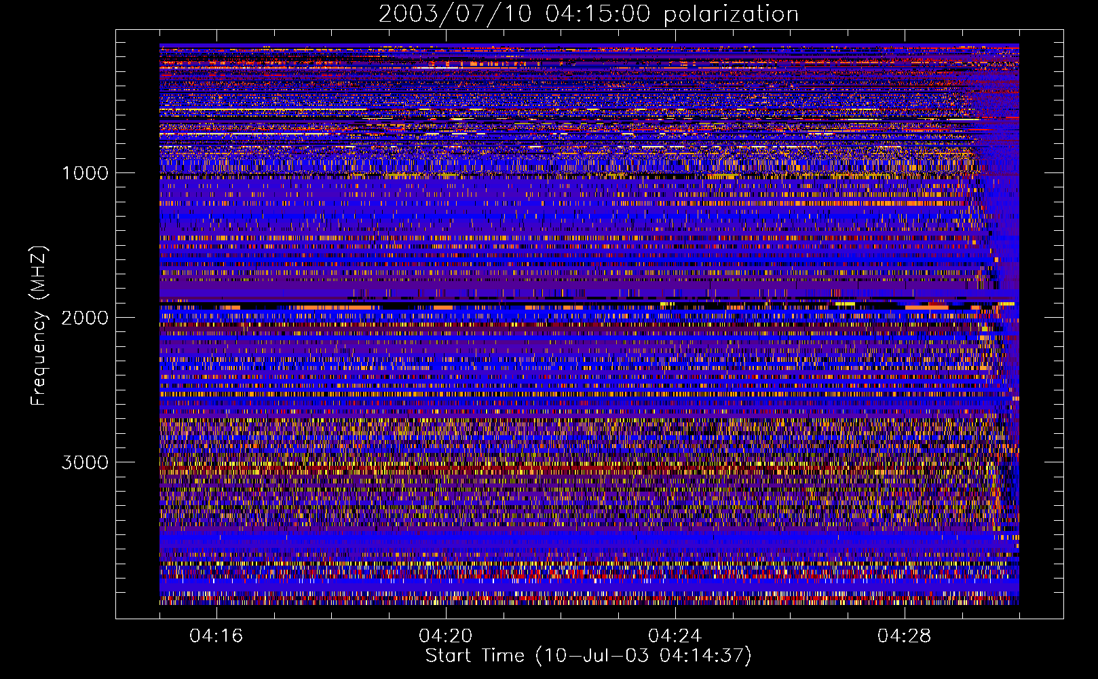Select the 3000 frequency axis label
1098x679 pixels.
click(x=85, y=462)
